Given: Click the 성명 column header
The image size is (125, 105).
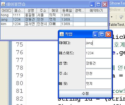Looking at the screenshot, I should [x=31, y=11].
